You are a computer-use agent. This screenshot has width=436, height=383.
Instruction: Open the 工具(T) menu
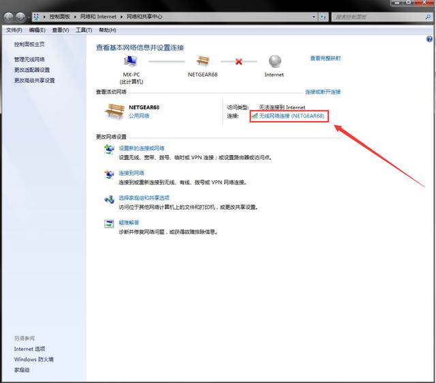(84, 30)
